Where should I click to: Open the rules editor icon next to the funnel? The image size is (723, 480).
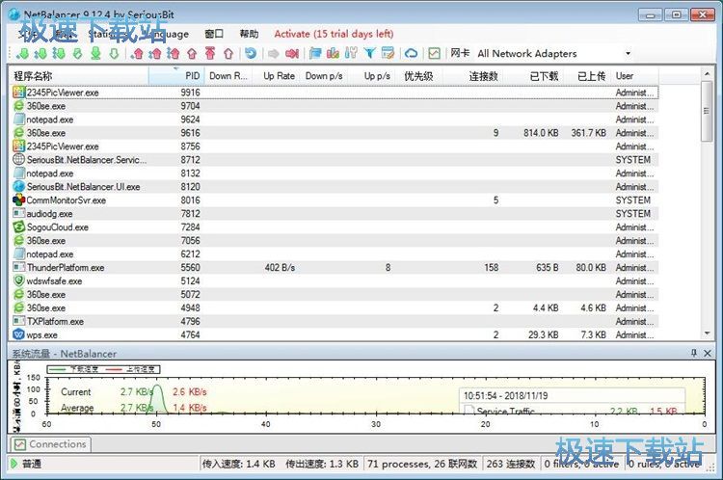pyautogui.click(x=388, y=54)
